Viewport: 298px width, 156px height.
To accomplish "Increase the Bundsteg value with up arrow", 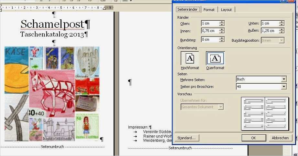I will pyautogui.click(x=222, y=38).
